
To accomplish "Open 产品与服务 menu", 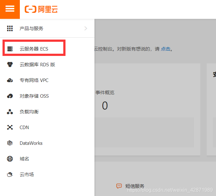I will [x=31, y=29].
